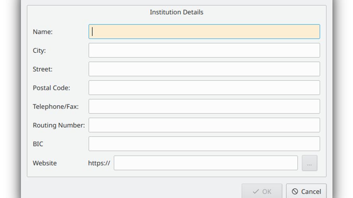Focus the BIC text field
353x198 pixels.
coord(204,144)
